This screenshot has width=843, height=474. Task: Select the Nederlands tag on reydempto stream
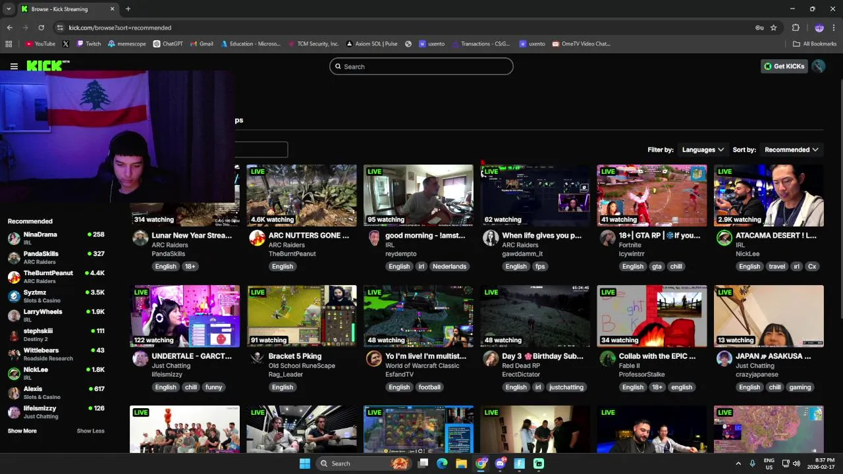tap(450, 267)
